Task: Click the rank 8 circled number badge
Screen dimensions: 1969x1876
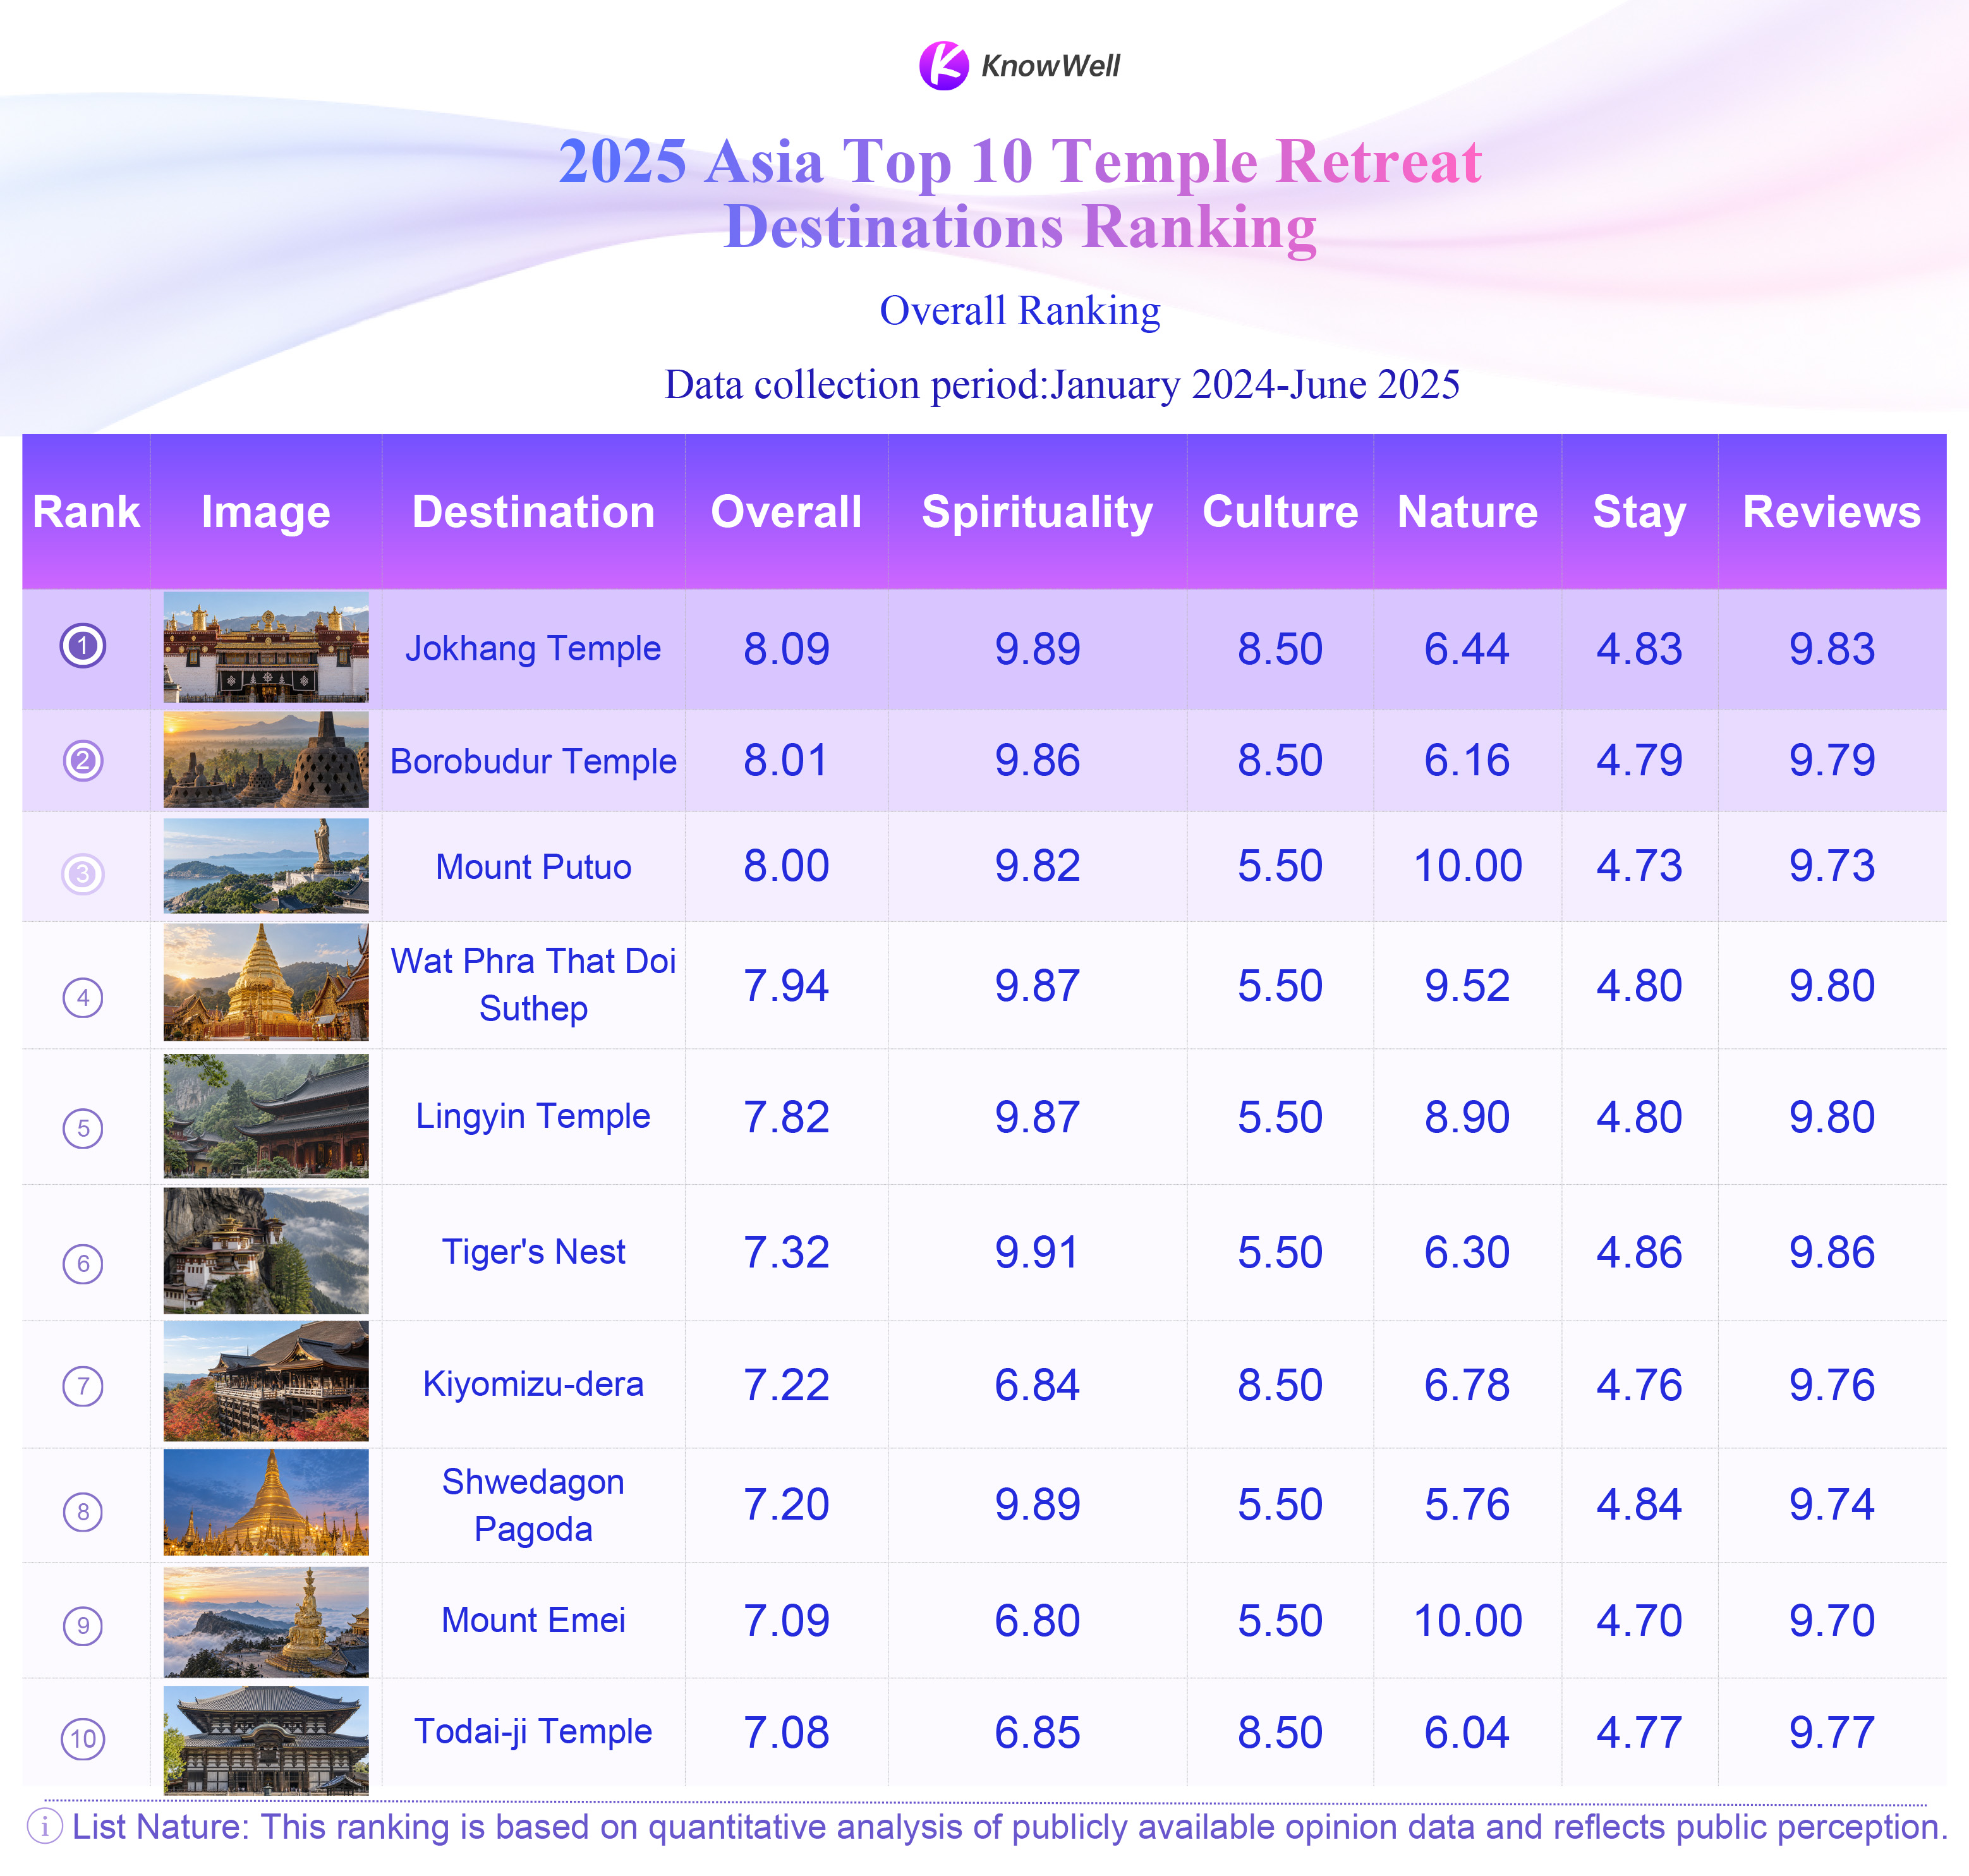Action: 83,1512
